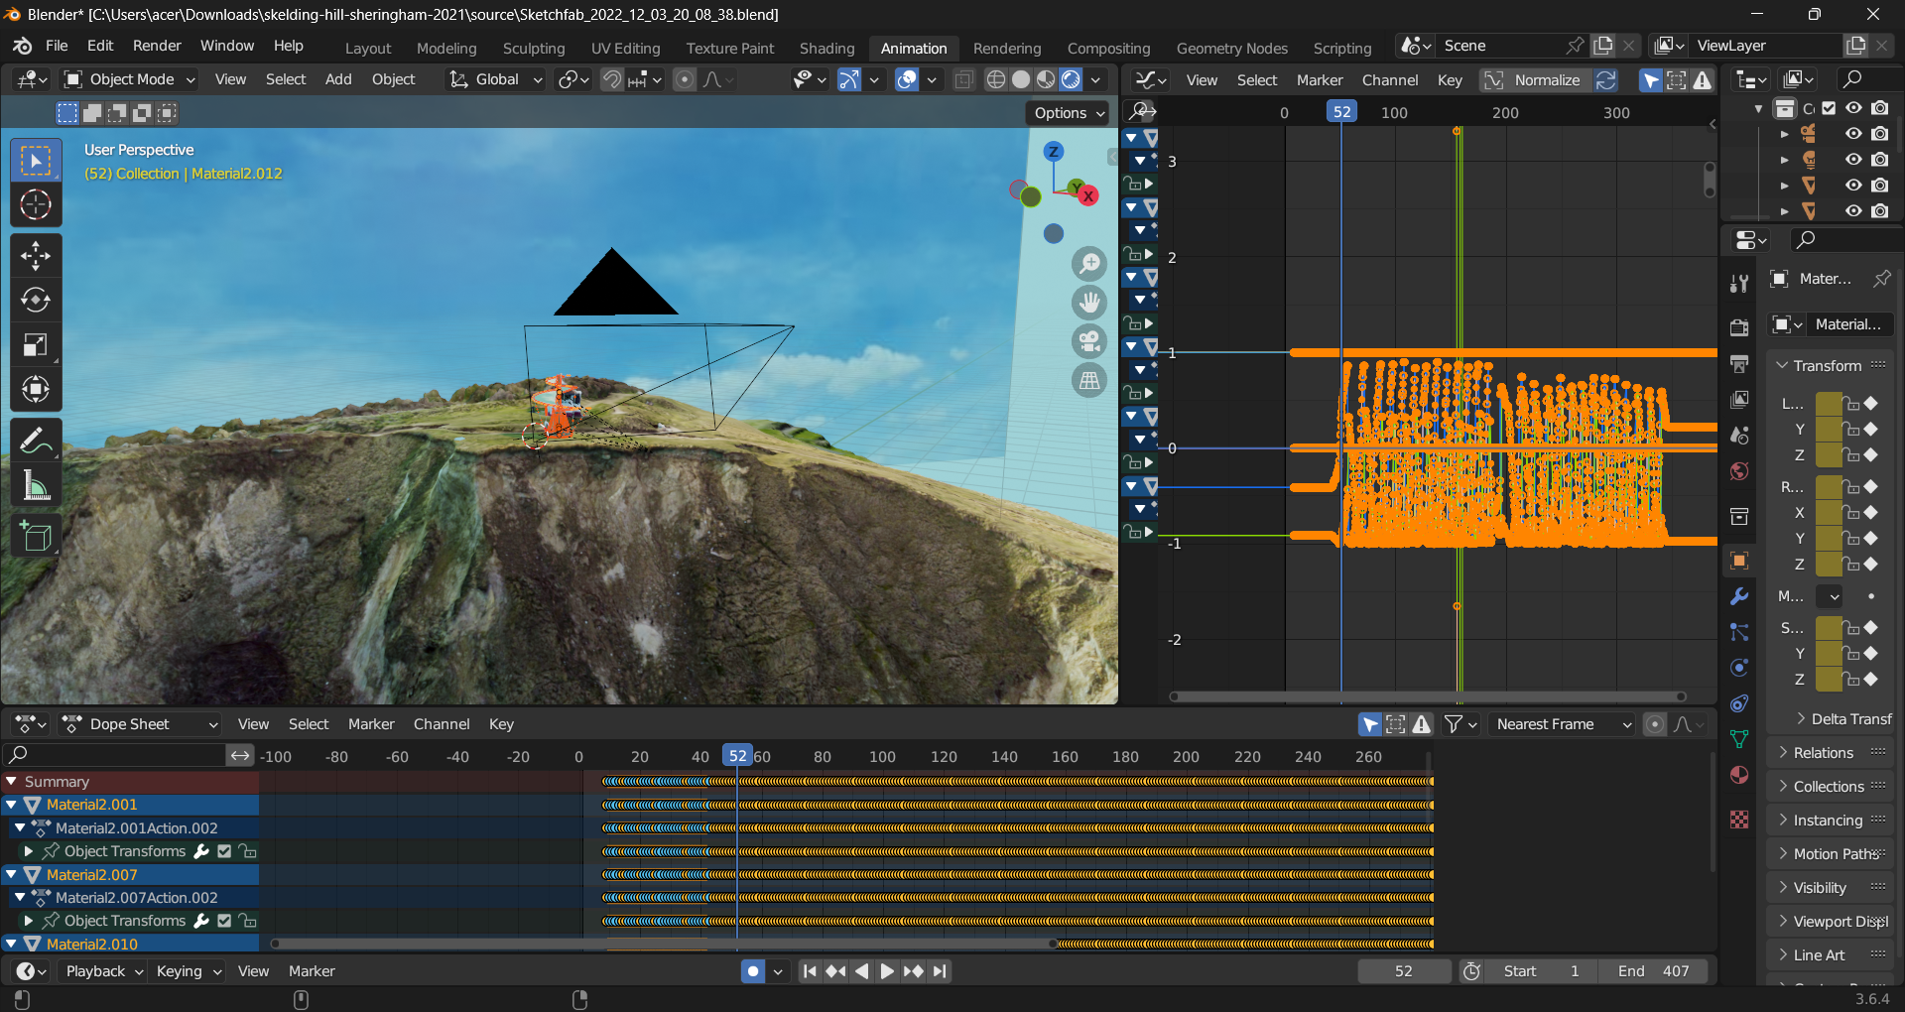Viewport: 1905px width, 1012px height.
Task: Toggle auto keying record button
Action: pos(753,971)
